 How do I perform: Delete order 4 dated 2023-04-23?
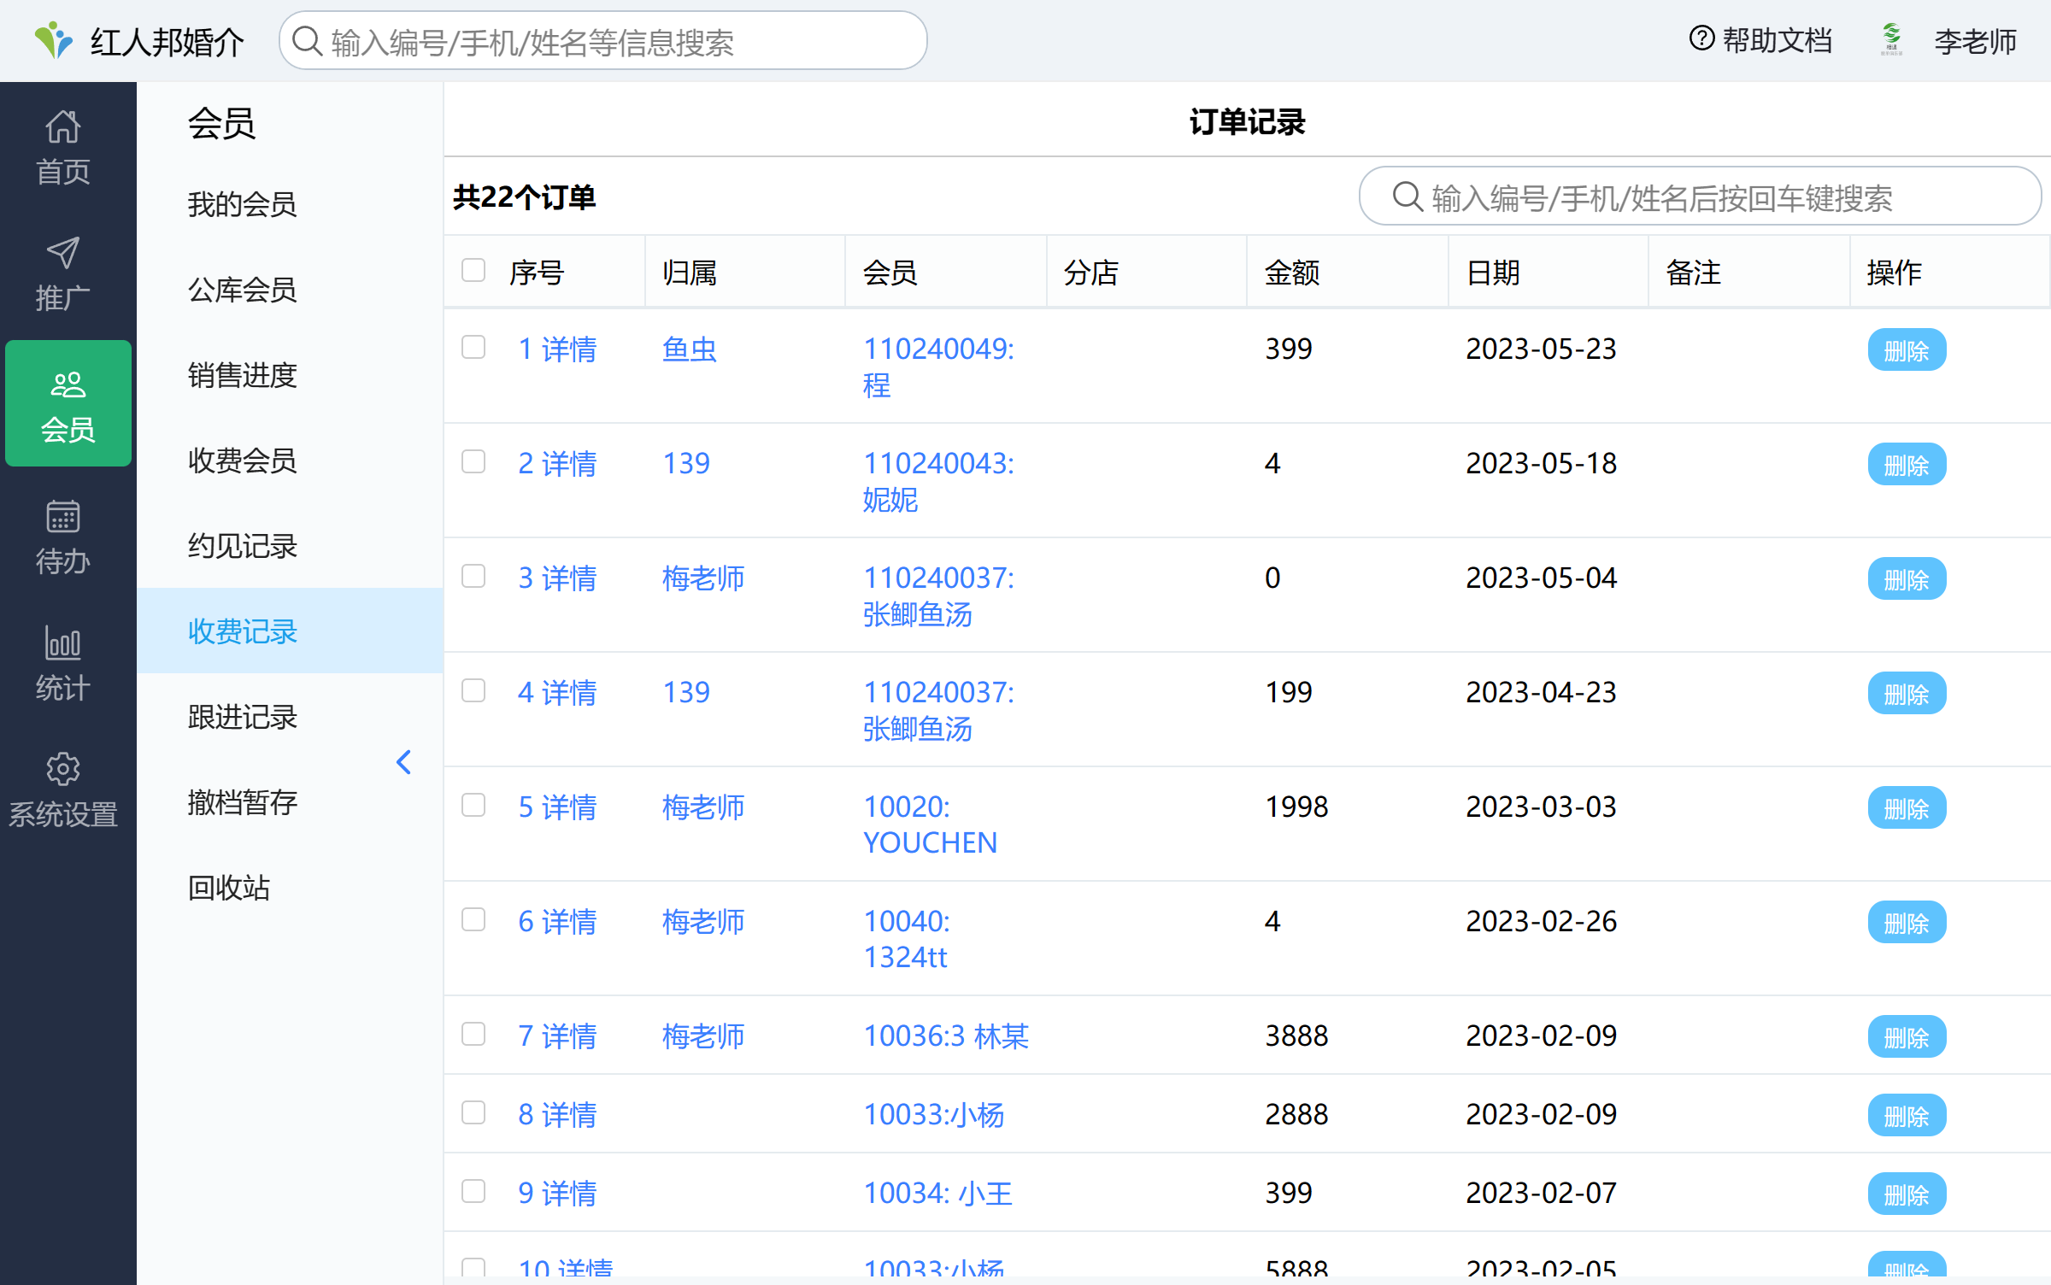(1907, 694)
